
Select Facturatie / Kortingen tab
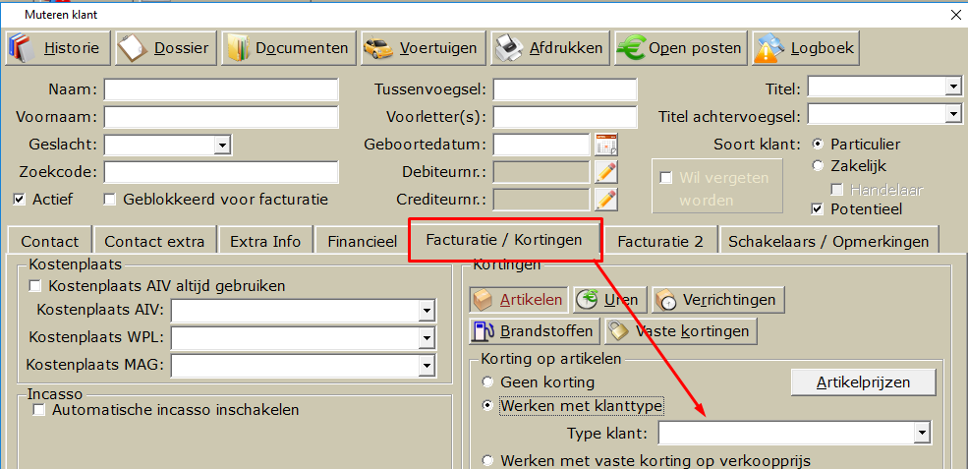tap(504, 239)
